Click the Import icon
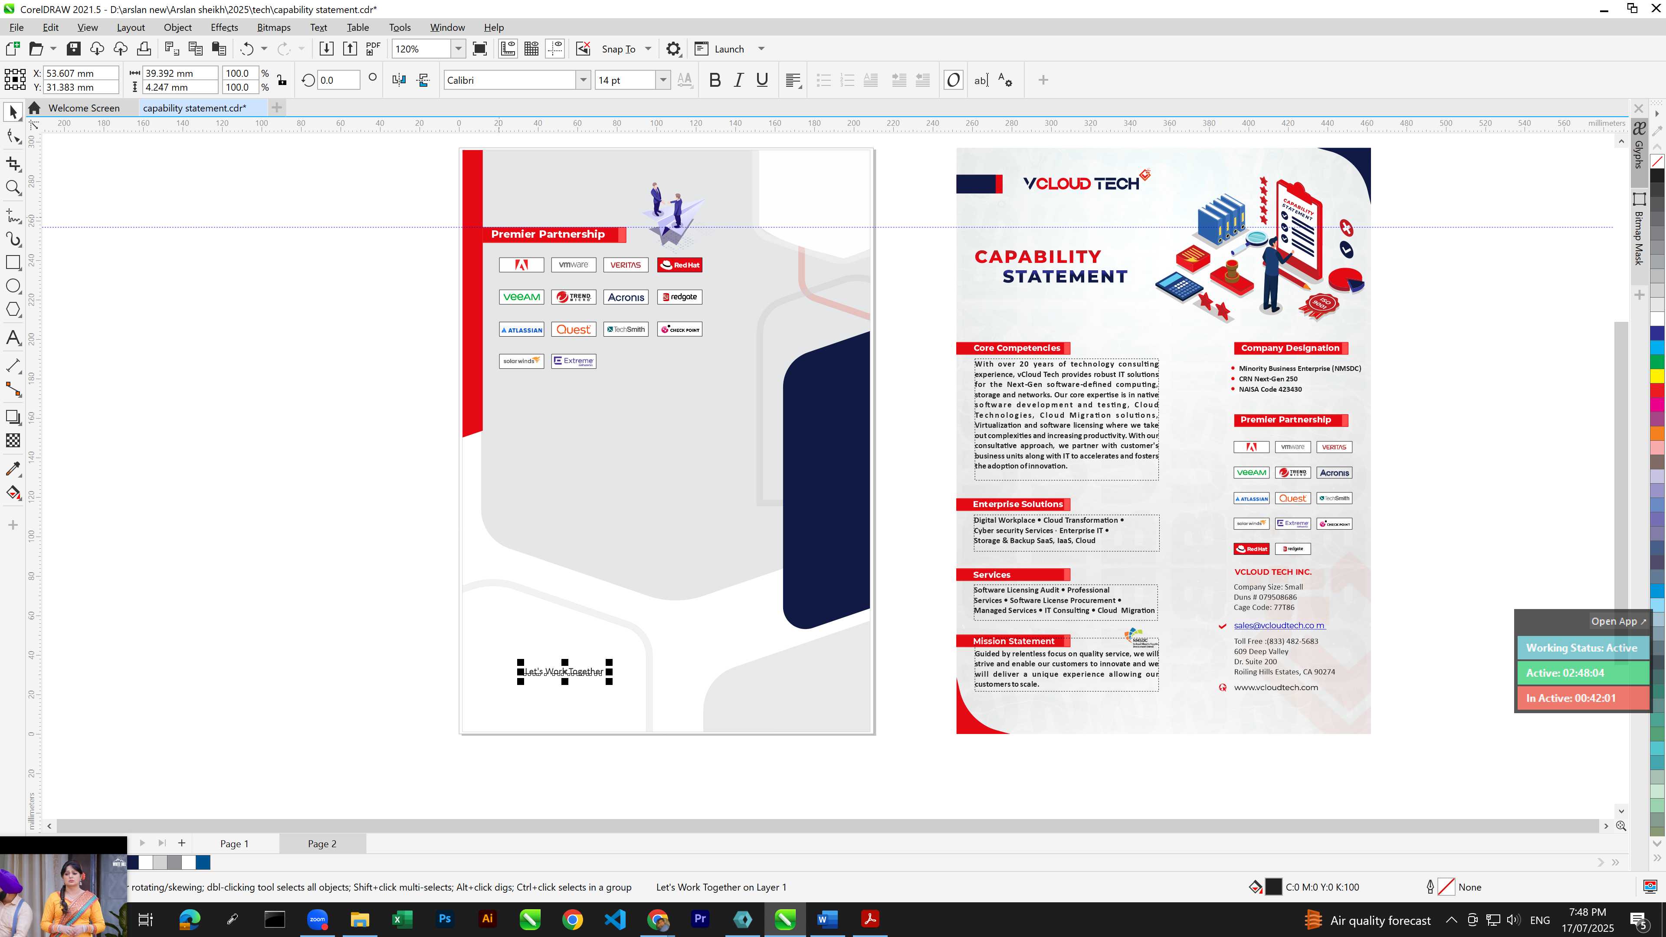1666x937 pixels. coord(326,49)
